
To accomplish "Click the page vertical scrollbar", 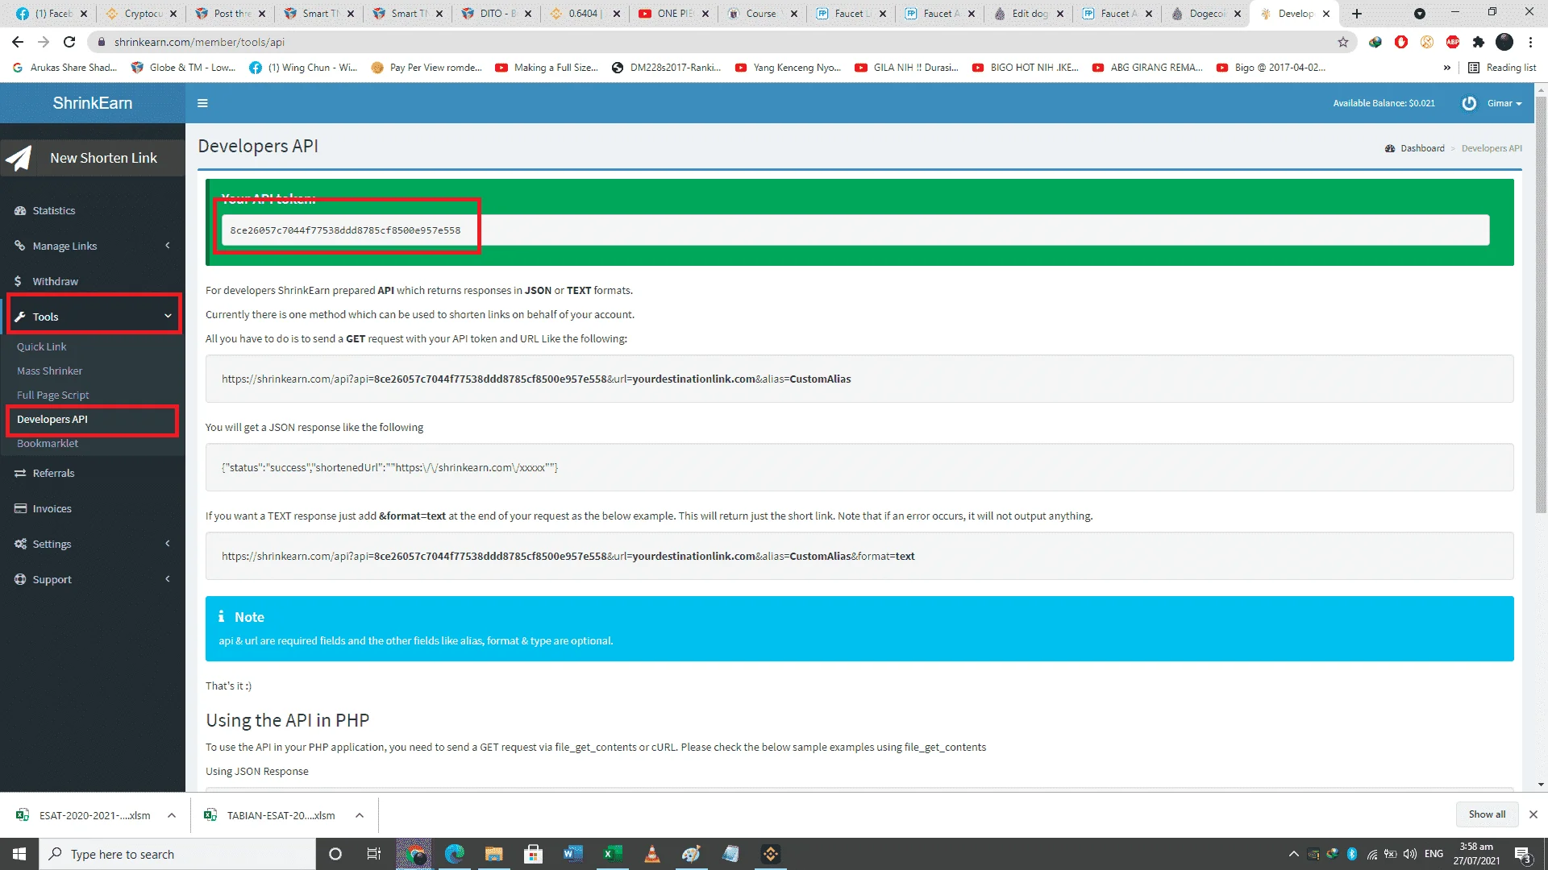I will point(1541,305).
